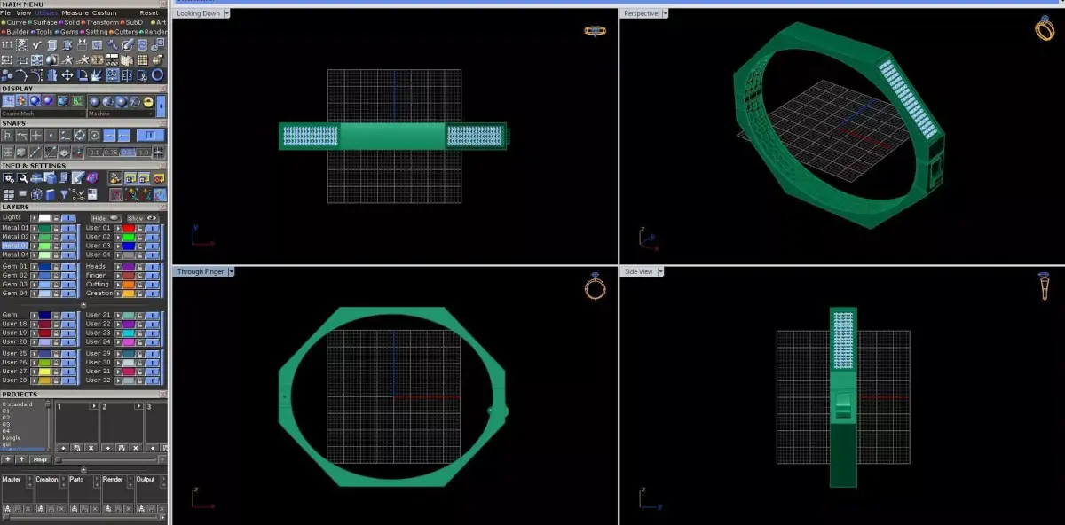
Task: Click the Show button in Layers panel
Action: (x=143, y=218)
